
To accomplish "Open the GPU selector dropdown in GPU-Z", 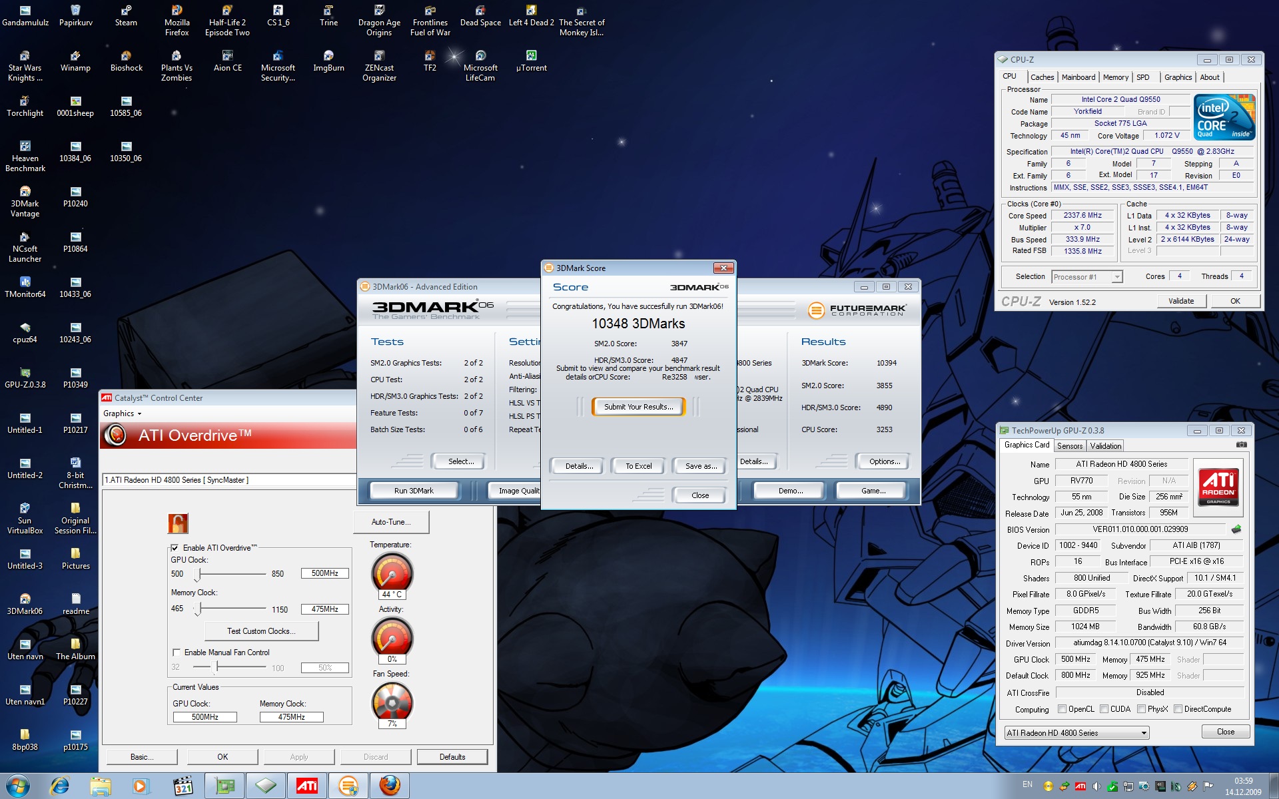I will (1076, 733).
